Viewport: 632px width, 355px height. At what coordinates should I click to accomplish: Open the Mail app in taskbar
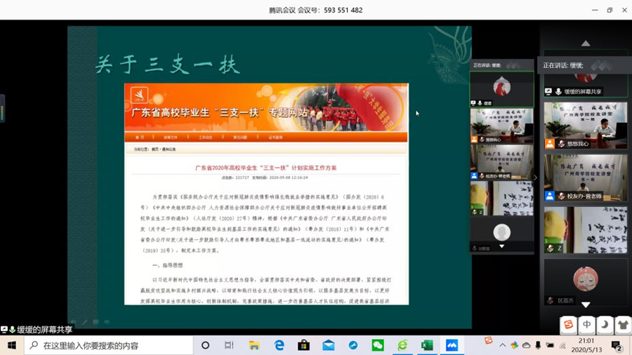[x=328, y=345]
